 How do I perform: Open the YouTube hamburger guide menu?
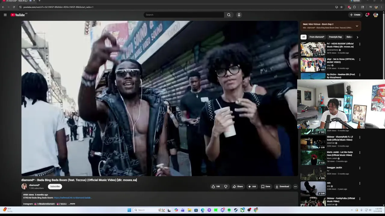coord(5,15)
